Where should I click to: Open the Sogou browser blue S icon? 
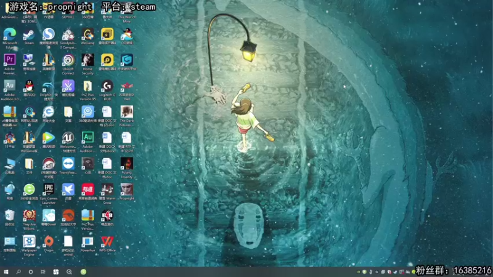[49, 34]
